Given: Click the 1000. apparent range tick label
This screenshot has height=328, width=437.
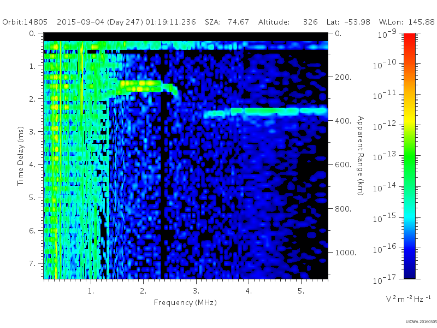Looking at the screenshot, I should pos(345,253).
